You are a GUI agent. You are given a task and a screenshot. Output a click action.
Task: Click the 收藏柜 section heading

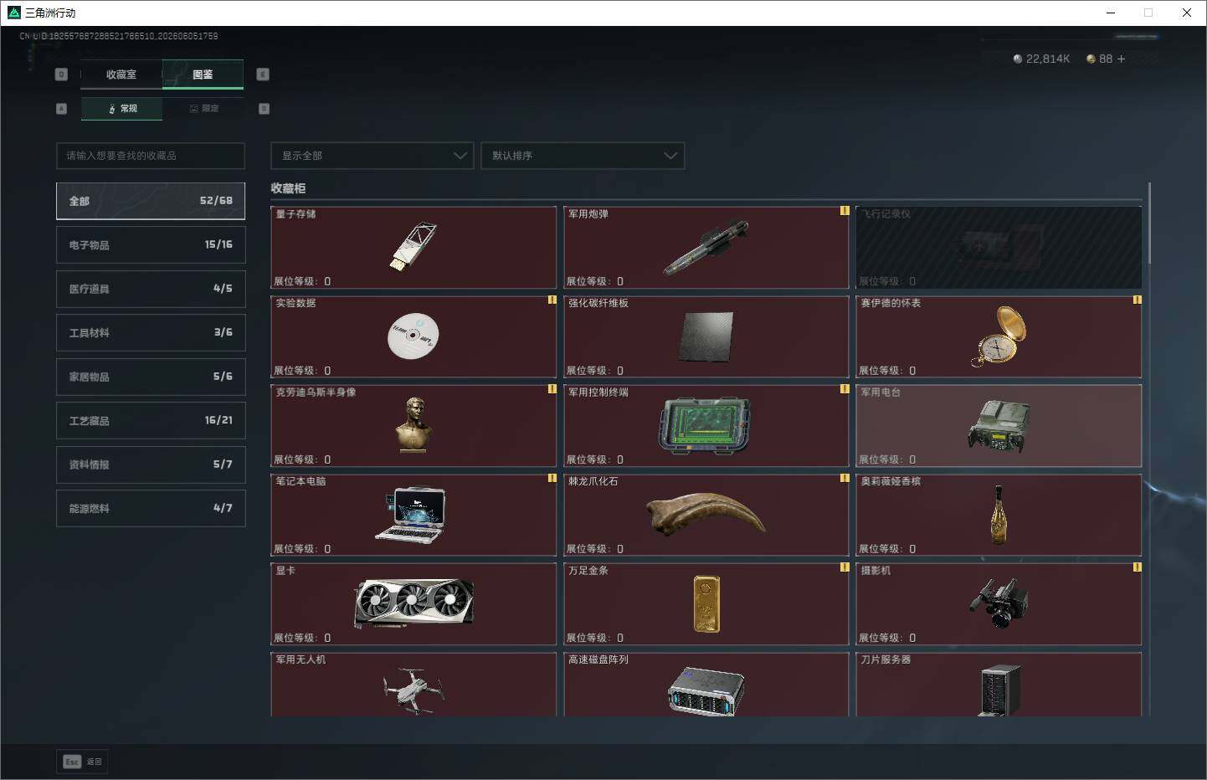point(288,188)
